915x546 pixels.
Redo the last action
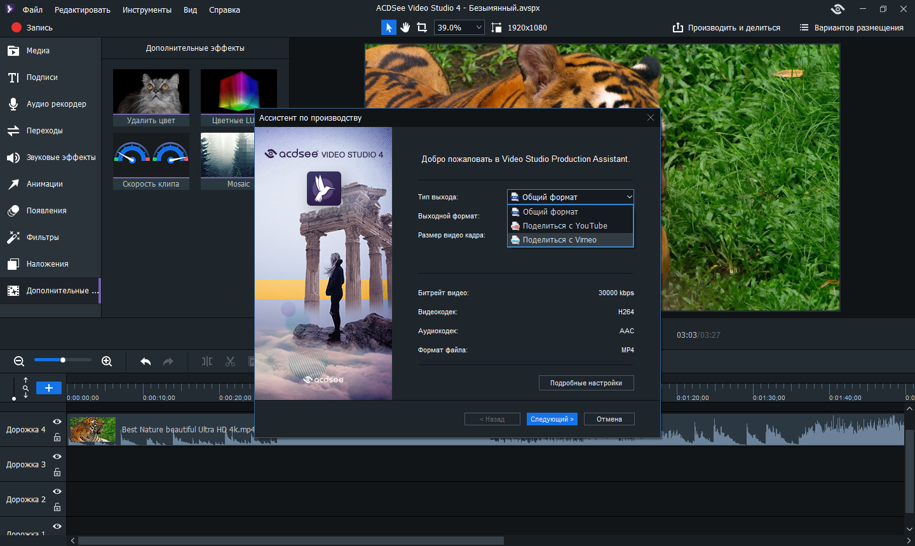[168, 361]
